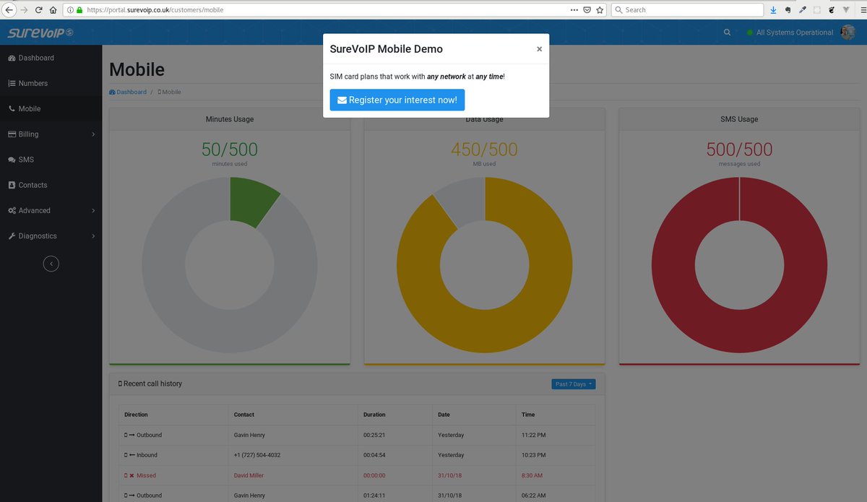Click the 500/500 messages used value
The width and height of the screenshot is (867, 502).
pyautogui.click(x=739, y=150)
